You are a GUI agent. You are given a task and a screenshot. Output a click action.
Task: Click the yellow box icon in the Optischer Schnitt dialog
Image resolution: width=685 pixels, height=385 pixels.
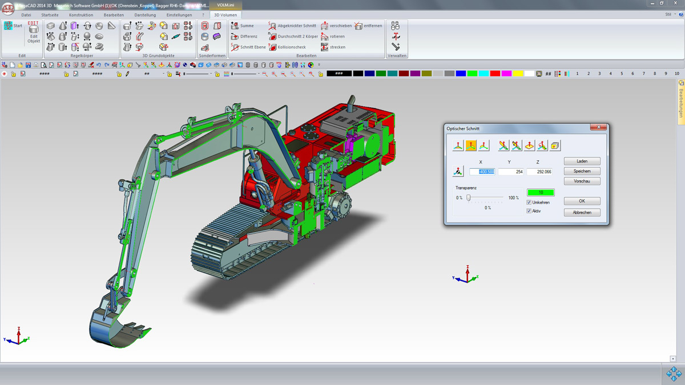tap(555, 146)
